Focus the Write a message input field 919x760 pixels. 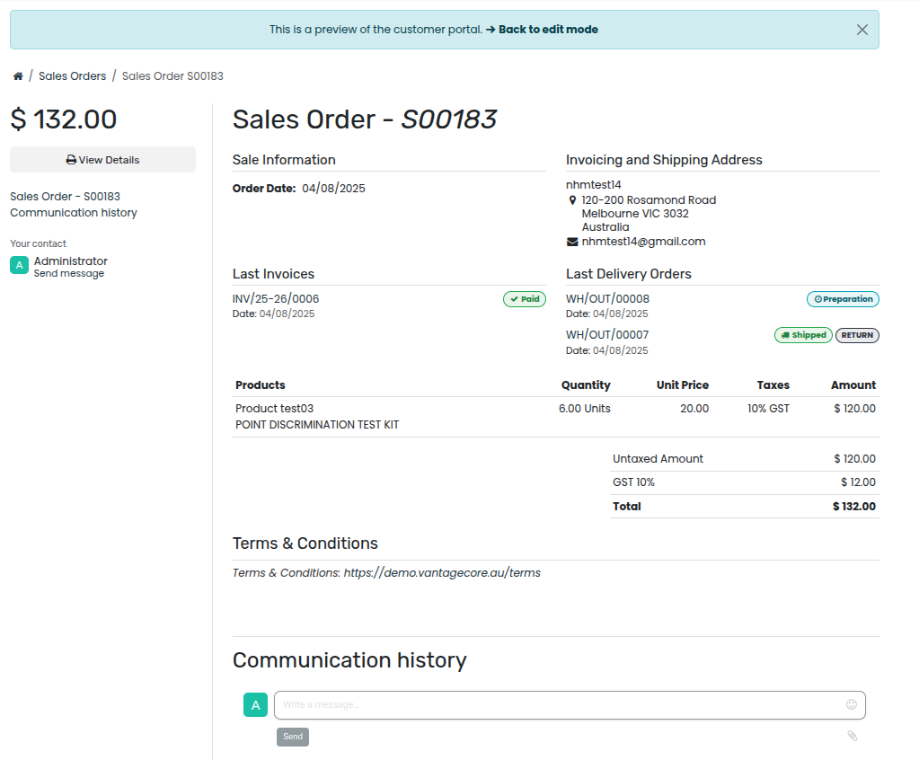tap(557, 705)
